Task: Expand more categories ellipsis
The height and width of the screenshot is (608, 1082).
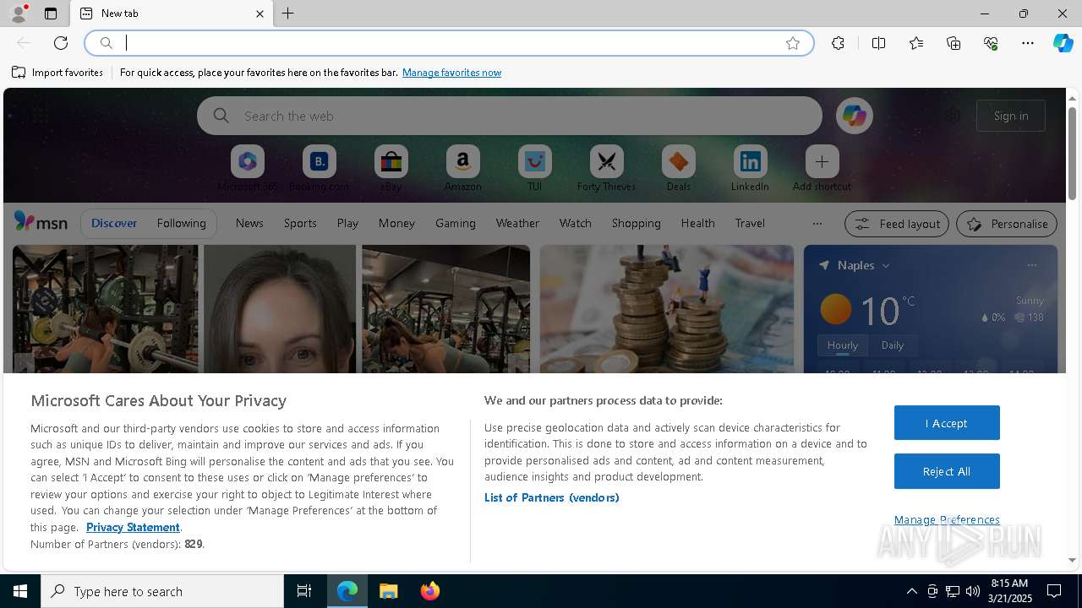Action: 817,224
